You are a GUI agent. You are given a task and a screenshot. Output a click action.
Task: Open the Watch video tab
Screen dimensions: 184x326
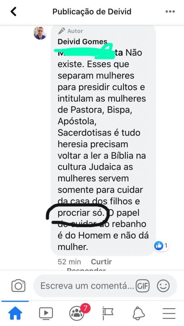[46, 313]
